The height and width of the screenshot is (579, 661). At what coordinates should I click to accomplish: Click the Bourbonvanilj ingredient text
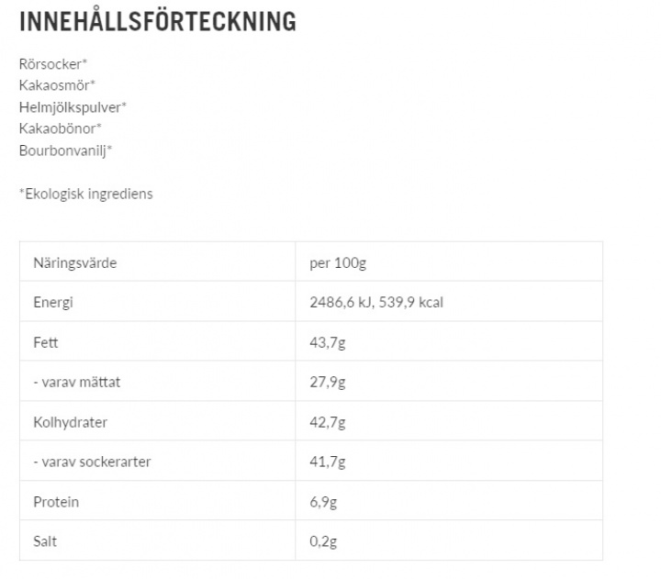click(66, 150)
